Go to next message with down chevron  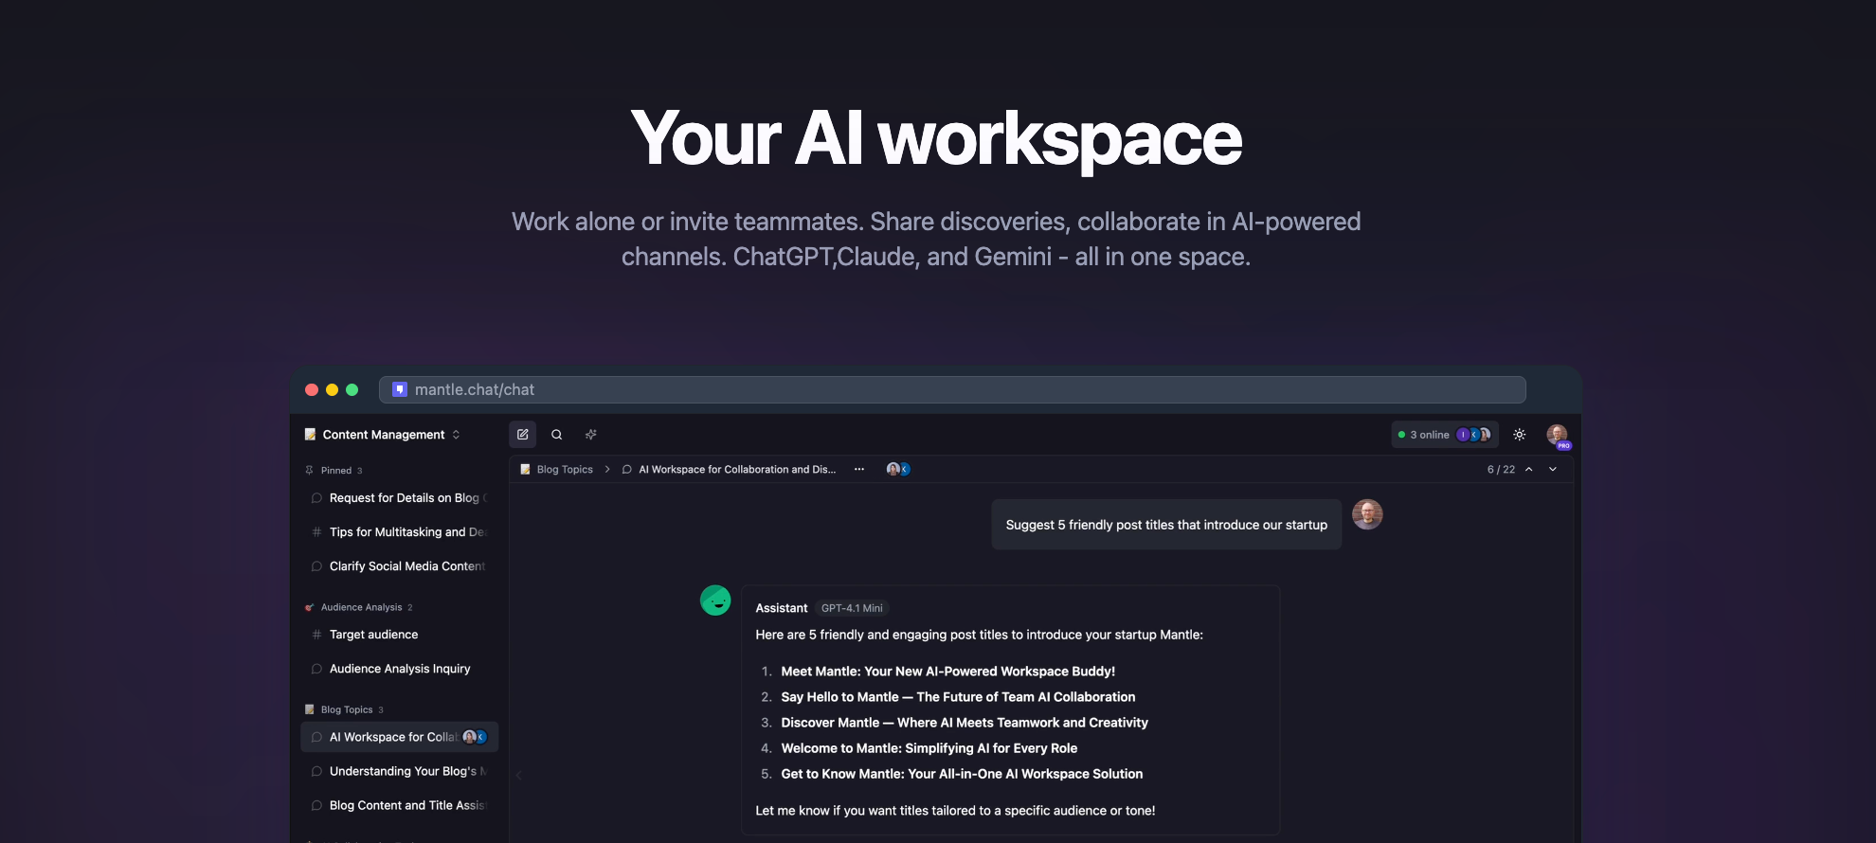[x=1553, y=469]
